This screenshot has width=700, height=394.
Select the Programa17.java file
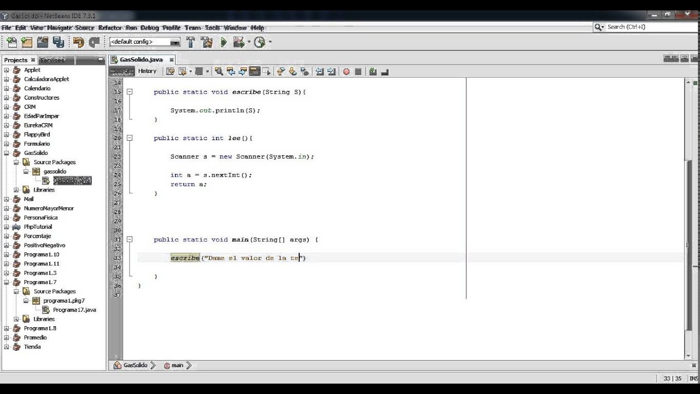74,310
